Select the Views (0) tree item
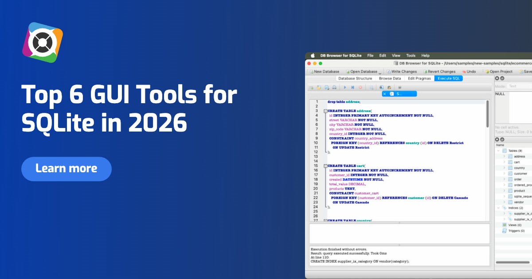 pos(514,225)
